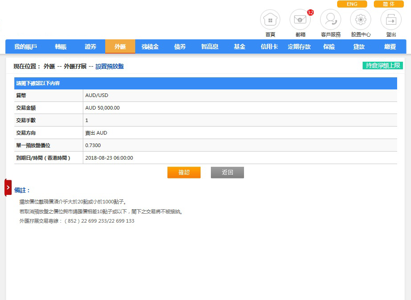
Task: Select the 外匯 forex tab
Action: [x=120, y=46]
